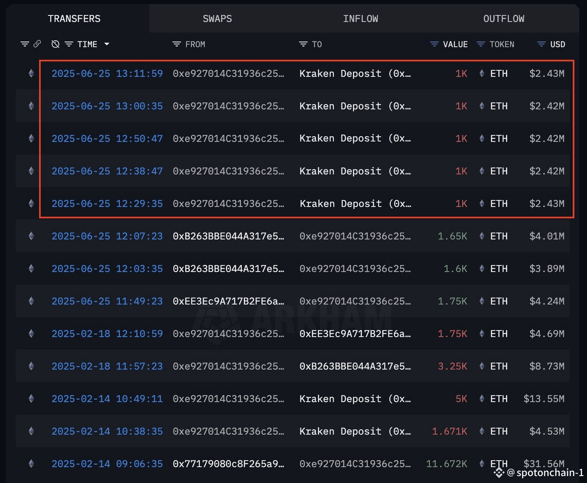Screen dimensions: 587x483
Task: Click the 1.6K value cell
Action: click(455, 269)
